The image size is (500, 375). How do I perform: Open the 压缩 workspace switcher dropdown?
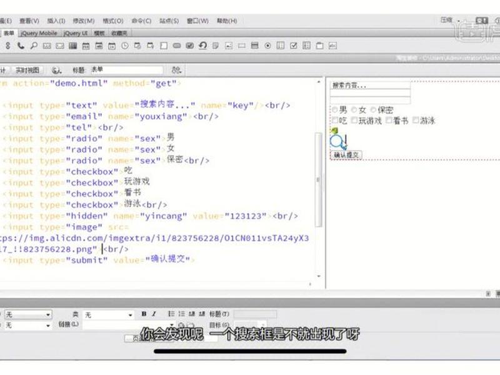point(450,21)
